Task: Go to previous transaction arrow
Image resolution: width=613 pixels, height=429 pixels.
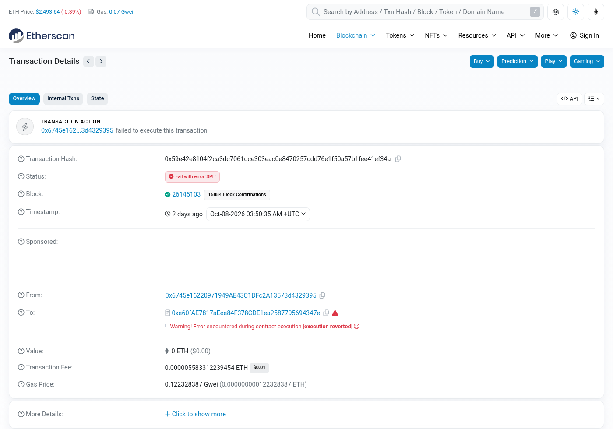Action: 88,61
